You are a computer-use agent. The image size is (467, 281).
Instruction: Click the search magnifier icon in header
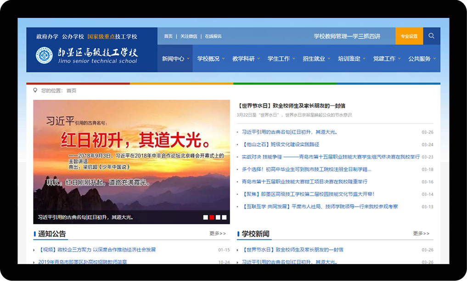[x=431, y=36]
